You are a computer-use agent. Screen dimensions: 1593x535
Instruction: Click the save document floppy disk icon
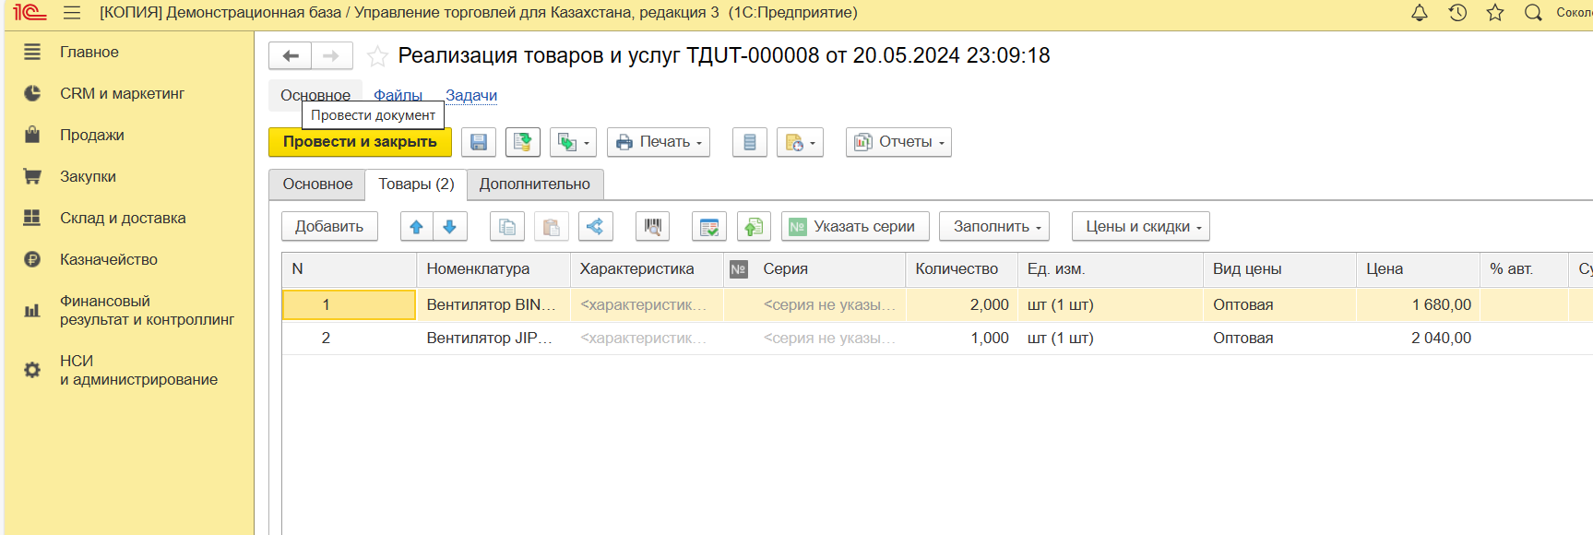click(478, 142)
